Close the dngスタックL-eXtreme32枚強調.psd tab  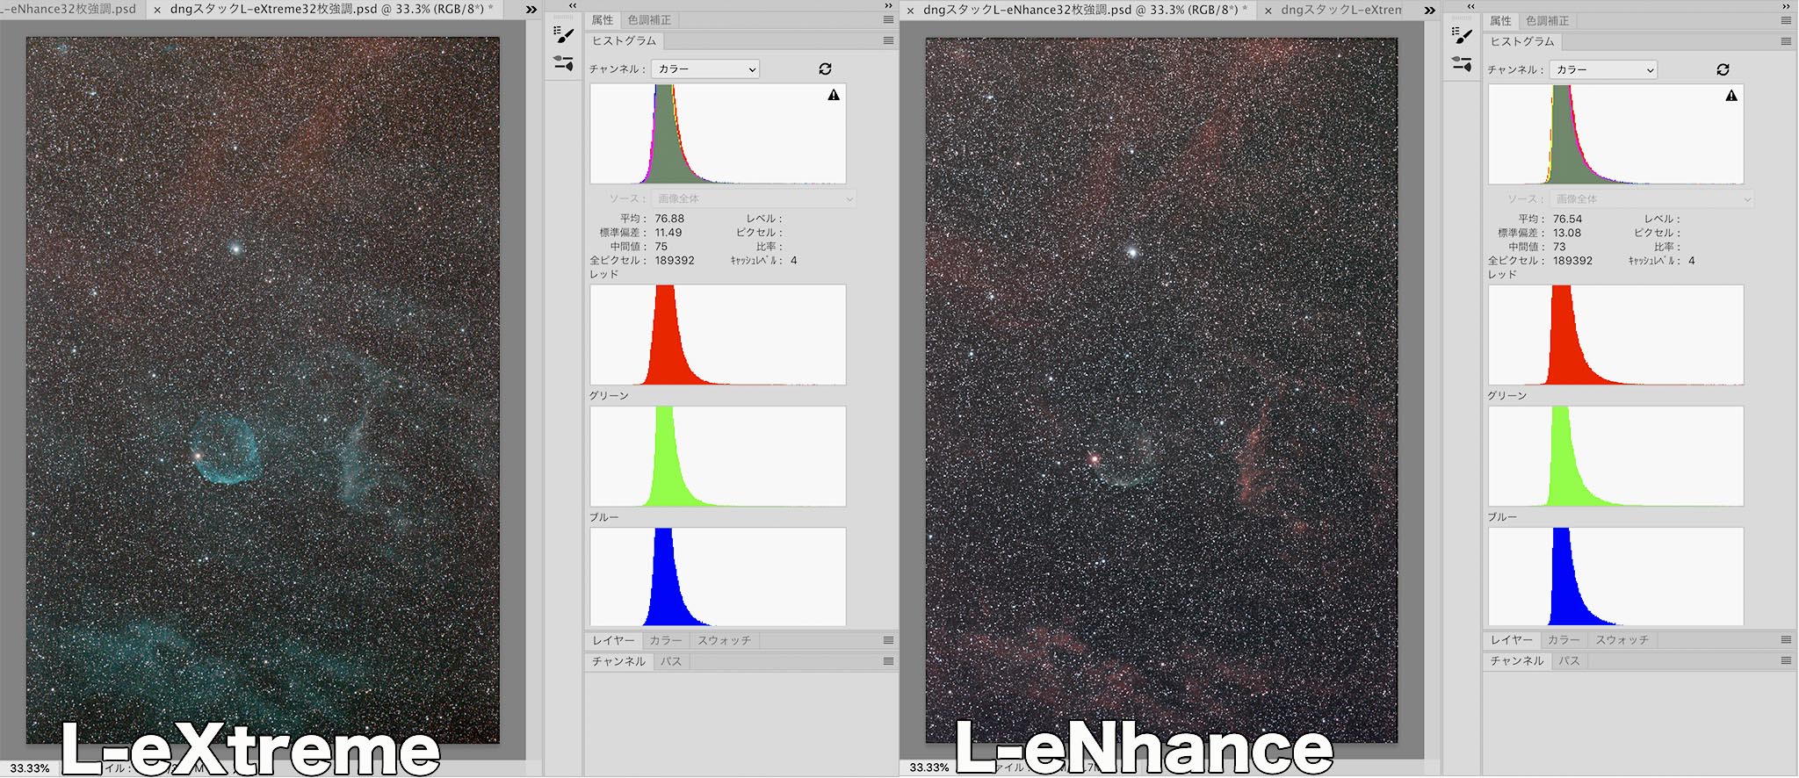point(157,10)
